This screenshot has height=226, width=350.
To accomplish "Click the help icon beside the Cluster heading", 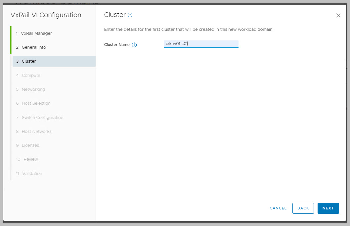I will 130,15.
